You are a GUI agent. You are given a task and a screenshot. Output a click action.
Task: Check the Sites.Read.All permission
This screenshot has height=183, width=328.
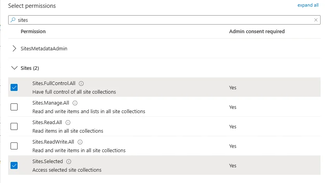(14, 126)
